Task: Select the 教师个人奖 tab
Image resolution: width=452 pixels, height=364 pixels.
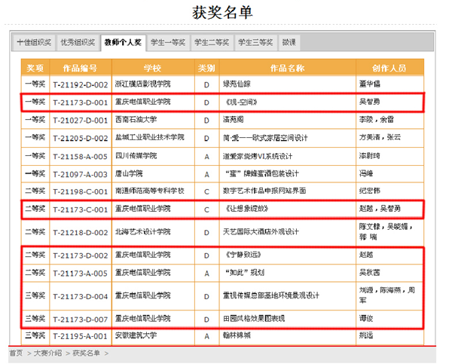Action: (x=123, y=42)
